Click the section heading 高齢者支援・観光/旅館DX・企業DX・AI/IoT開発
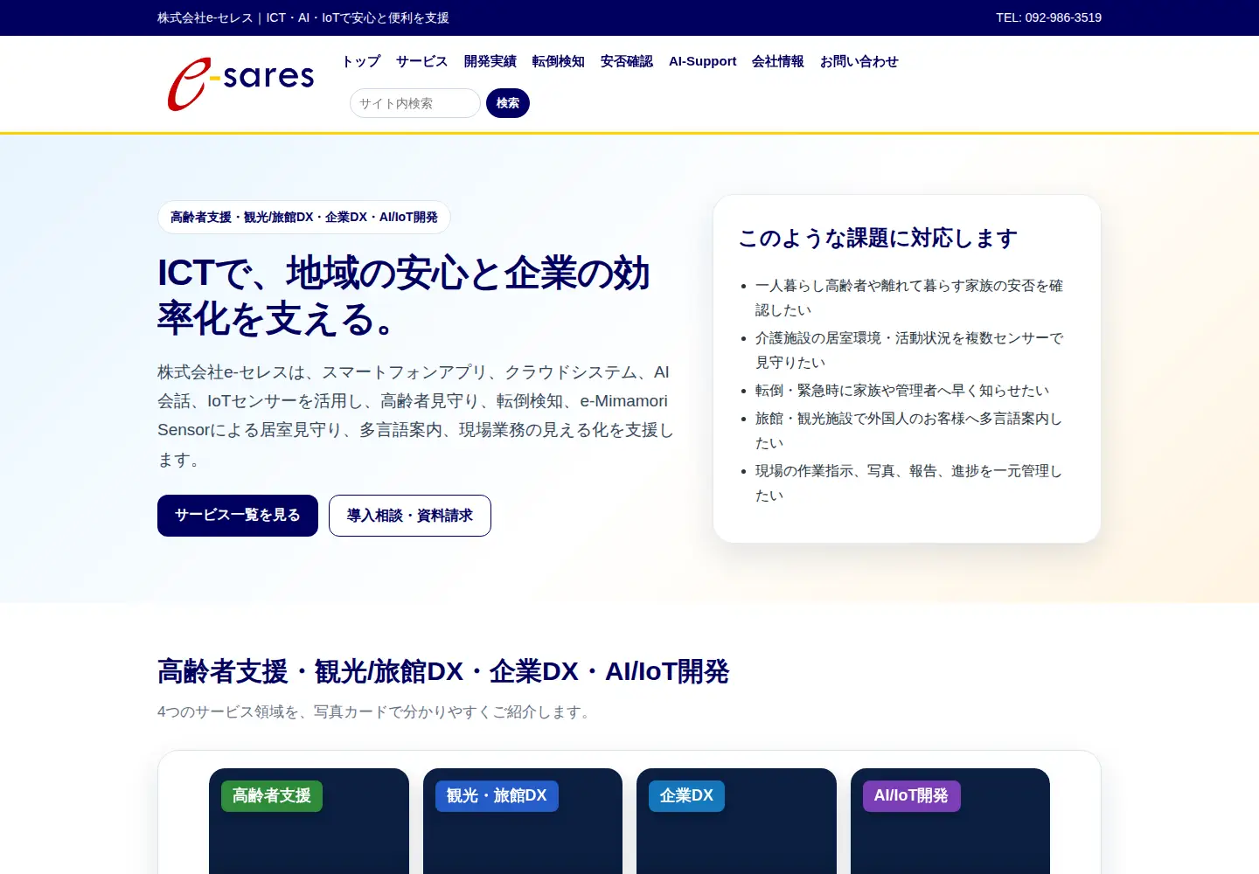The width and height of the screenshot is (1259, 874). [x=443, y=671]
